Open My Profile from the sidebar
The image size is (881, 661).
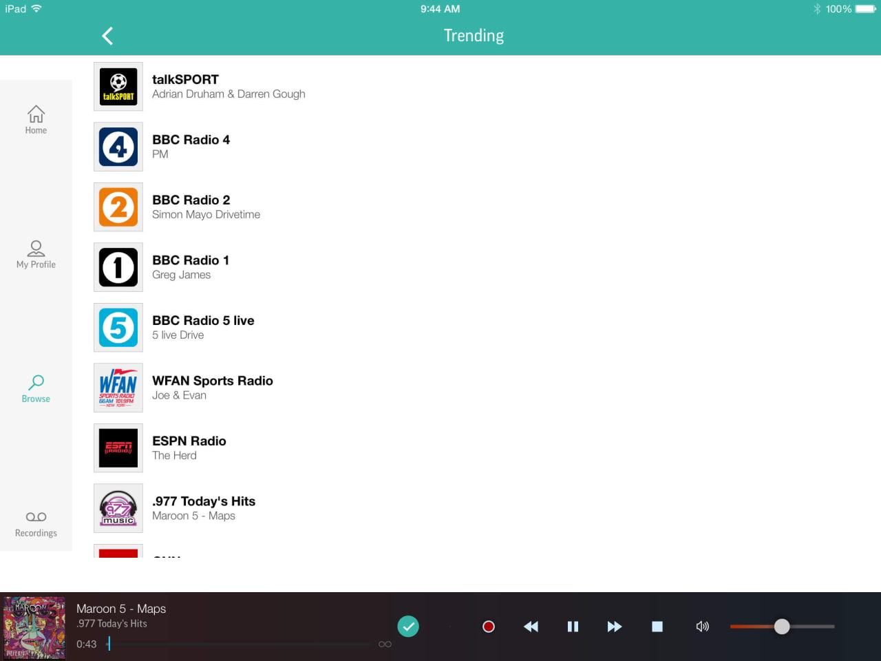(x=36, y=253)
